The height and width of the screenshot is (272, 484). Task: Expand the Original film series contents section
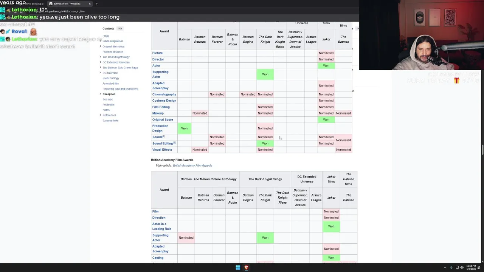tap(100, 46)
